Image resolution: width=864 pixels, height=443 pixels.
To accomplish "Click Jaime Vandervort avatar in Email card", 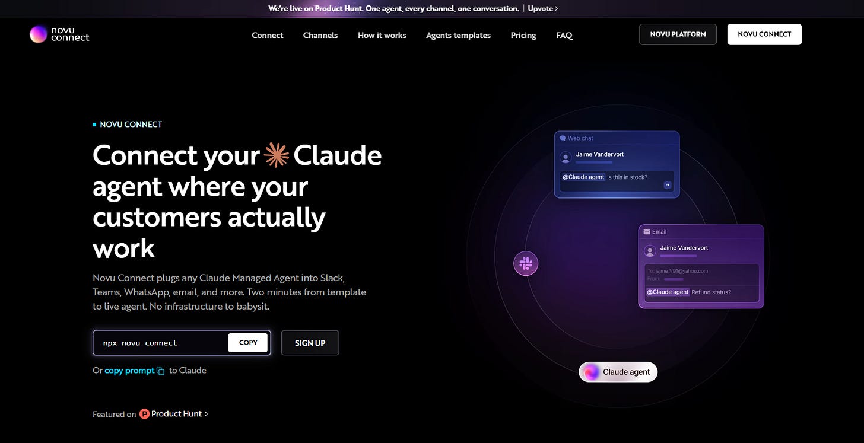I will tap(650, 251).
